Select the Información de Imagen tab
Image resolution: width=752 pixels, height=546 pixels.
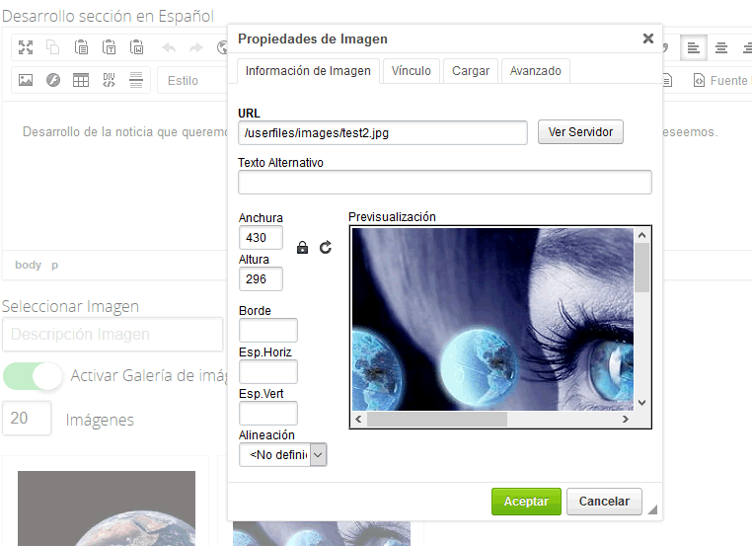coord(308,71)
